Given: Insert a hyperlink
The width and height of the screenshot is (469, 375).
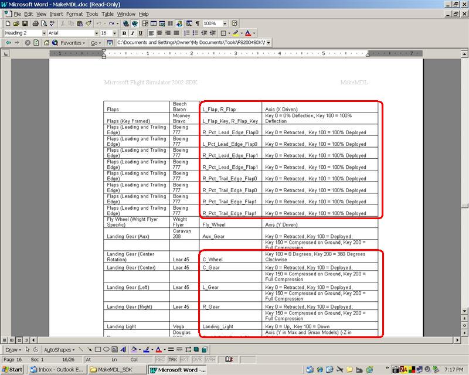Looking at the screenshot, I should [x=126, y=23].
